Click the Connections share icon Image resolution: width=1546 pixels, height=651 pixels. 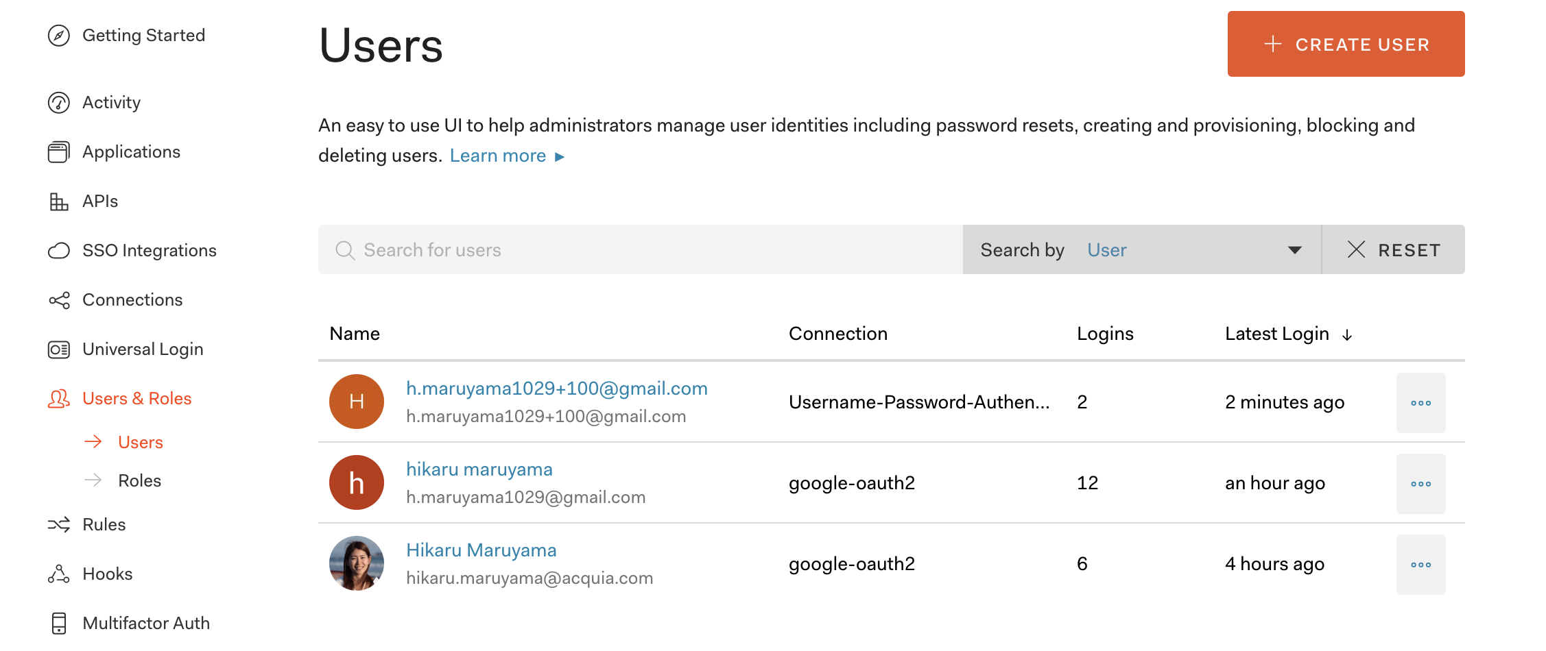coord(59,300)
